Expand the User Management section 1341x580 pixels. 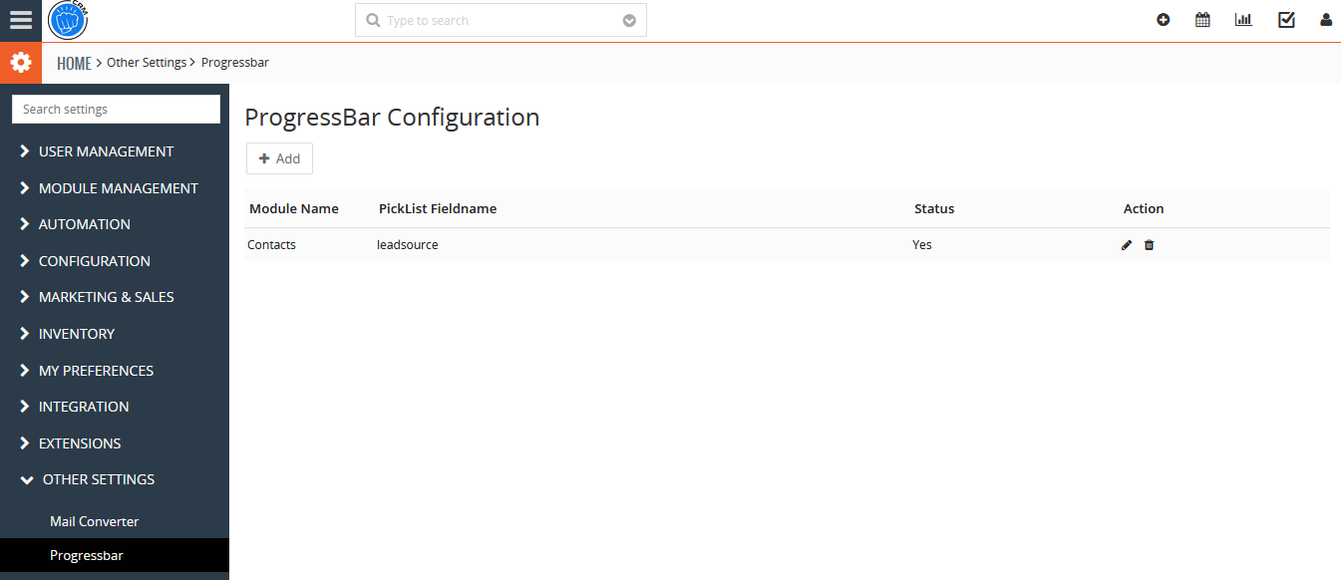106,151
